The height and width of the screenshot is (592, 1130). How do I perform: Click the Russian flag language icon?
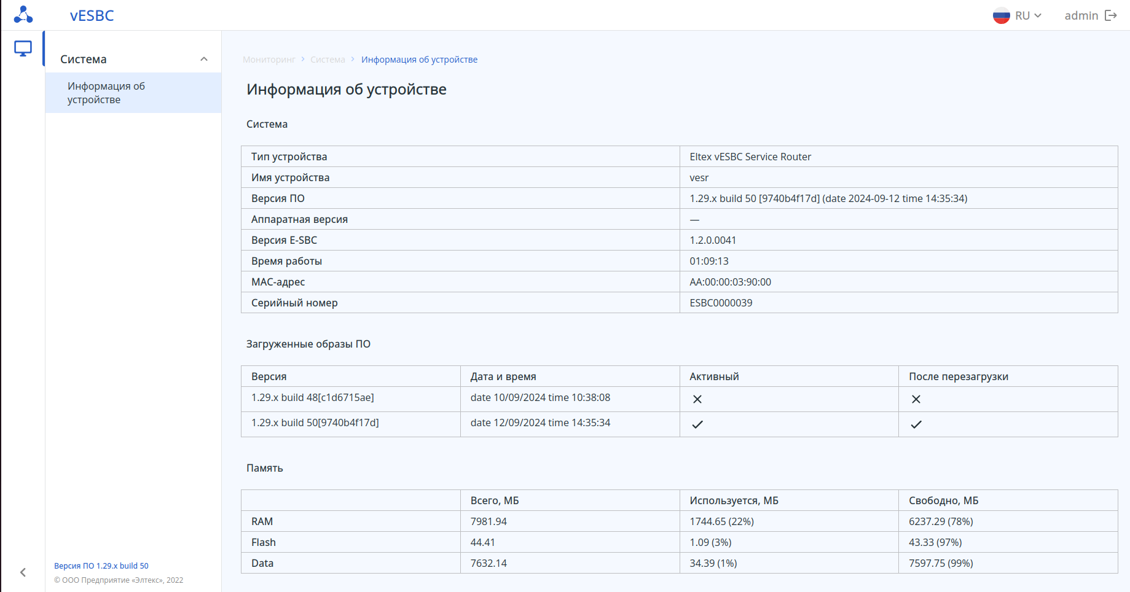pos(1001,16)
